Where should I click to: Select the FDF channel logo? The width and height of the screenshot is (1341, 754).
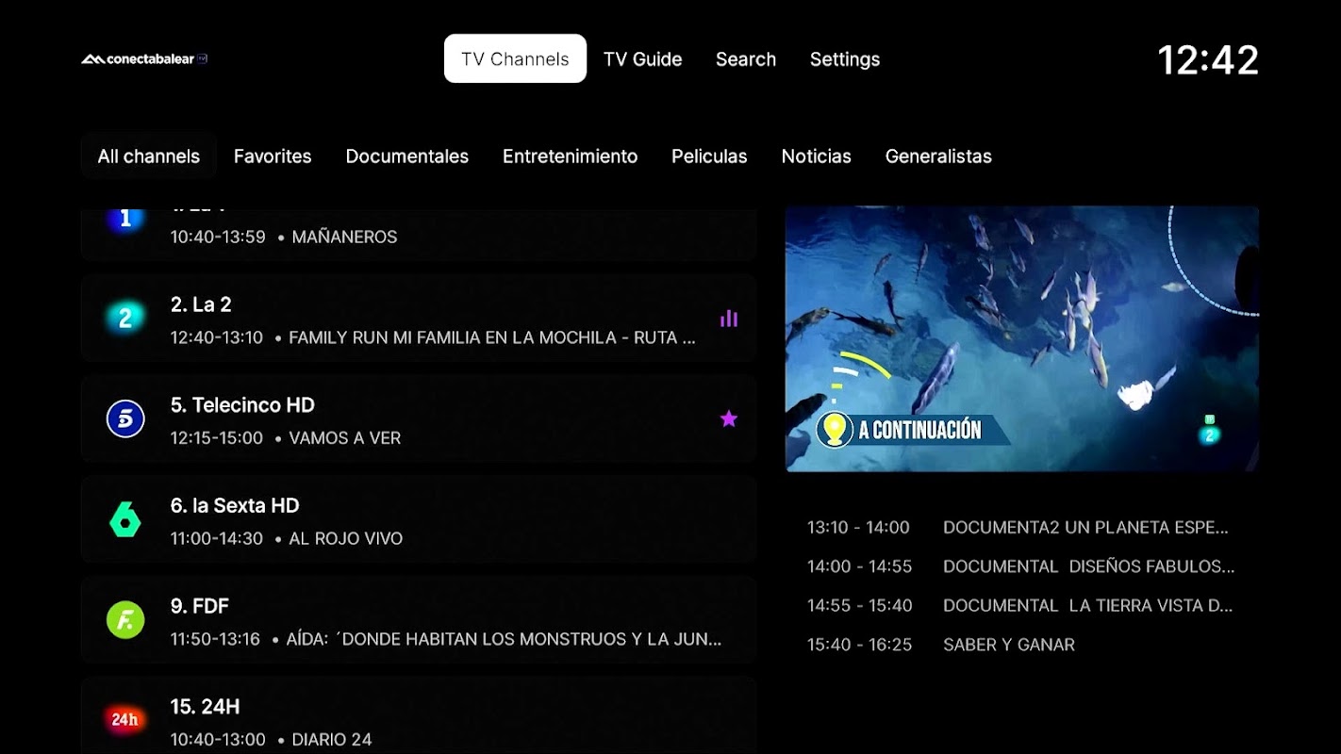pos(125,620)
